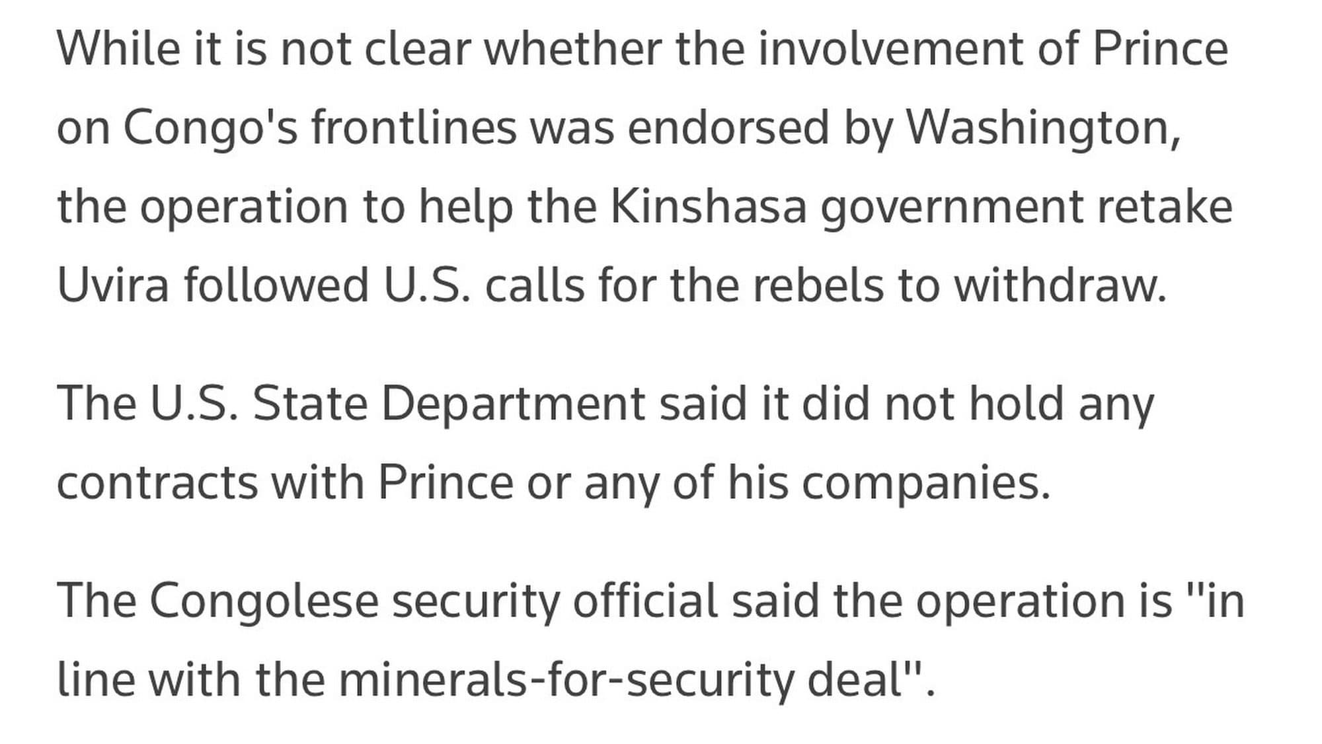This screenshot has width=1322, height=744.
Task: Click the word "contracts" in second paragraph
Action: point(157,482)
